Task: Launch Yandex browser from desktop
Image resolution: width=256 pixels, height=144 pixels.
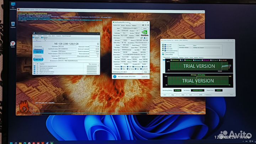Action: click(13, 44)
